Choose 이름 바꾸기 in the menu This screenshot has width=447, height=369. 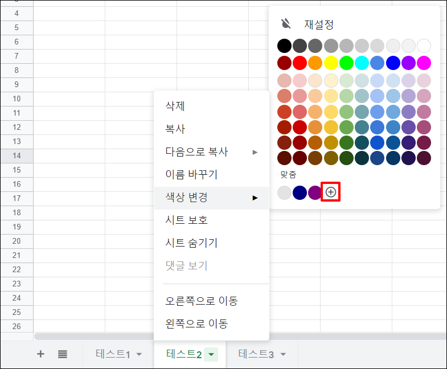pyautogui.click(x=191, y=175)
